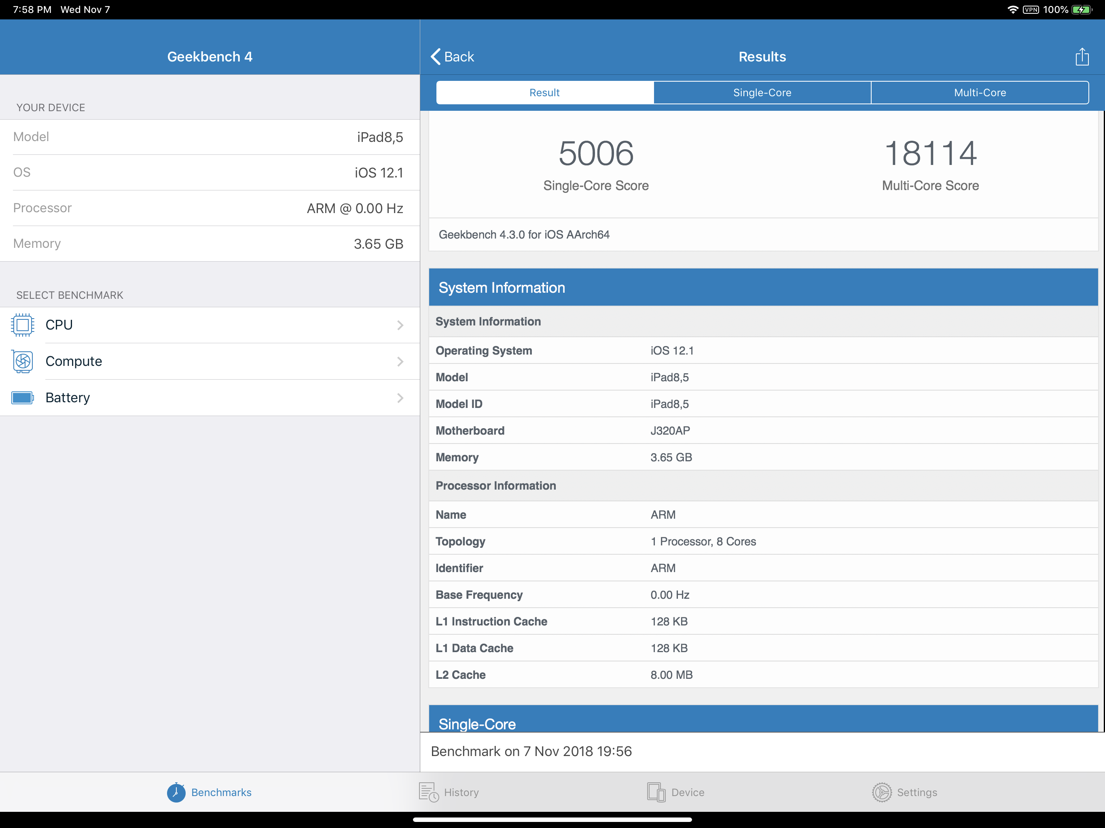Tap the 5006 single-core score
1105x828 pixels.
click(596, 153)
